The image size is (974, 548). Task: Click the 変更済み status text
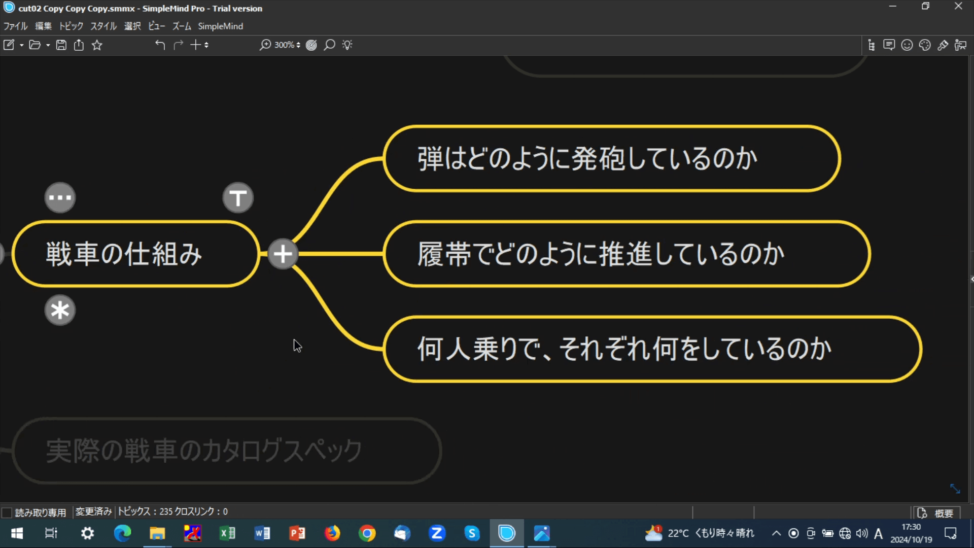(93, 511)
